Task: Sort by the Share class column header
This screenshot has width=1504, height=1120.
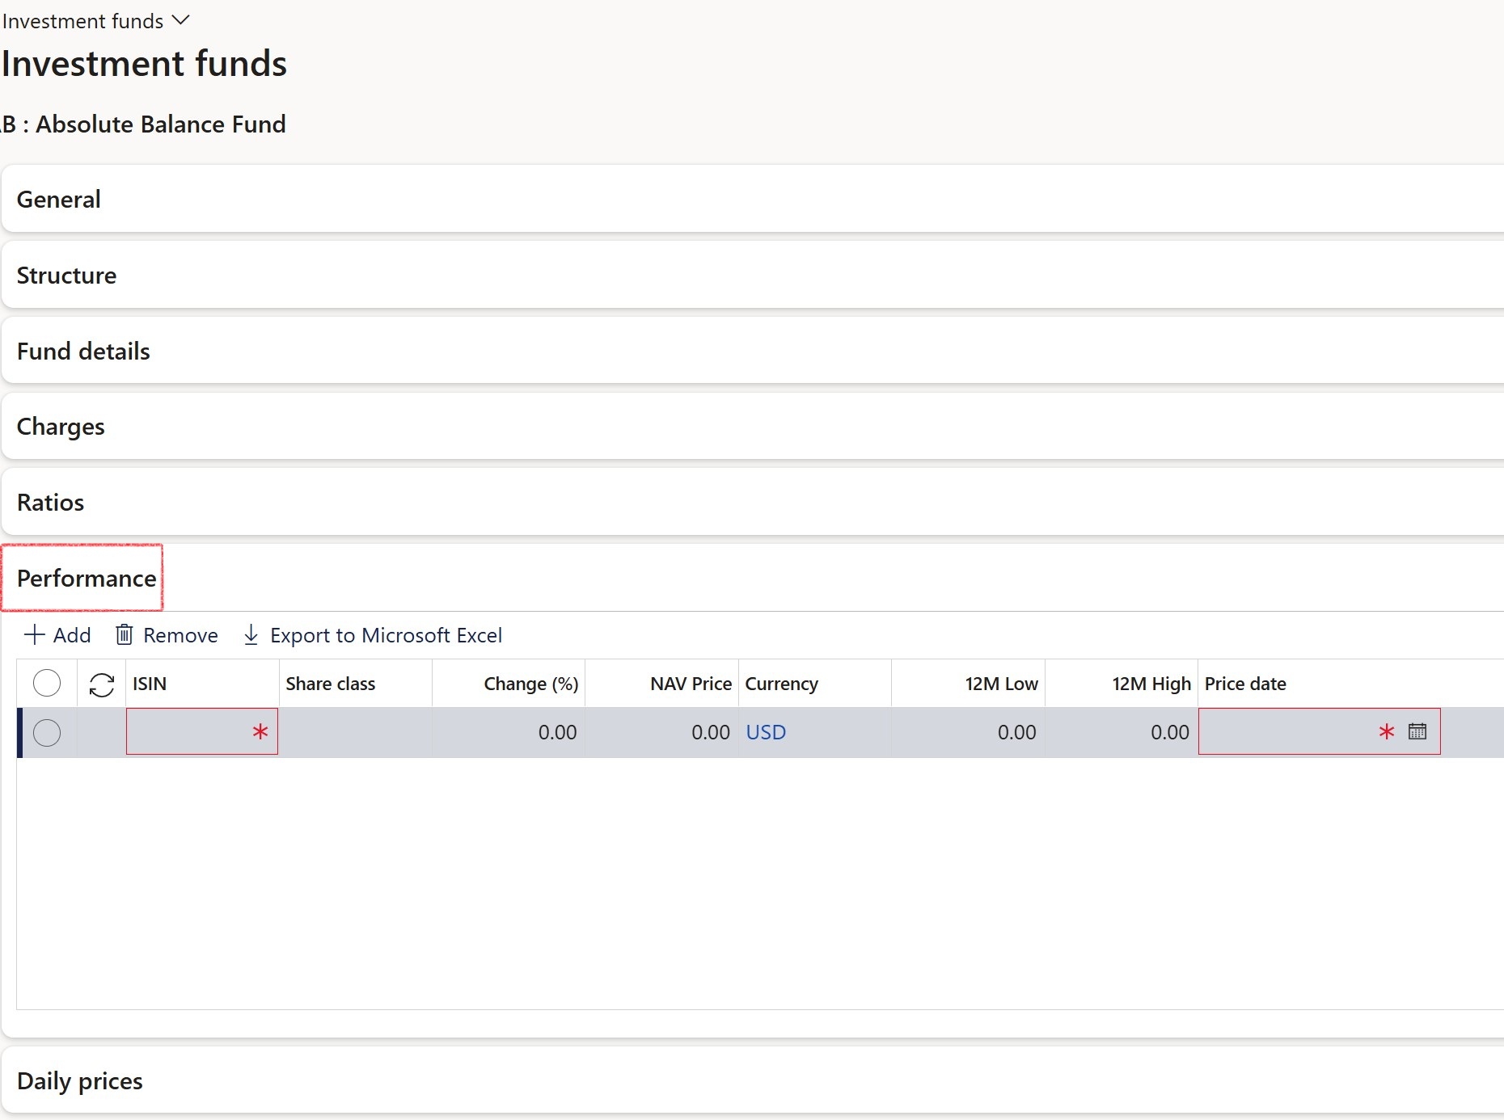Action: coord(355,684)
